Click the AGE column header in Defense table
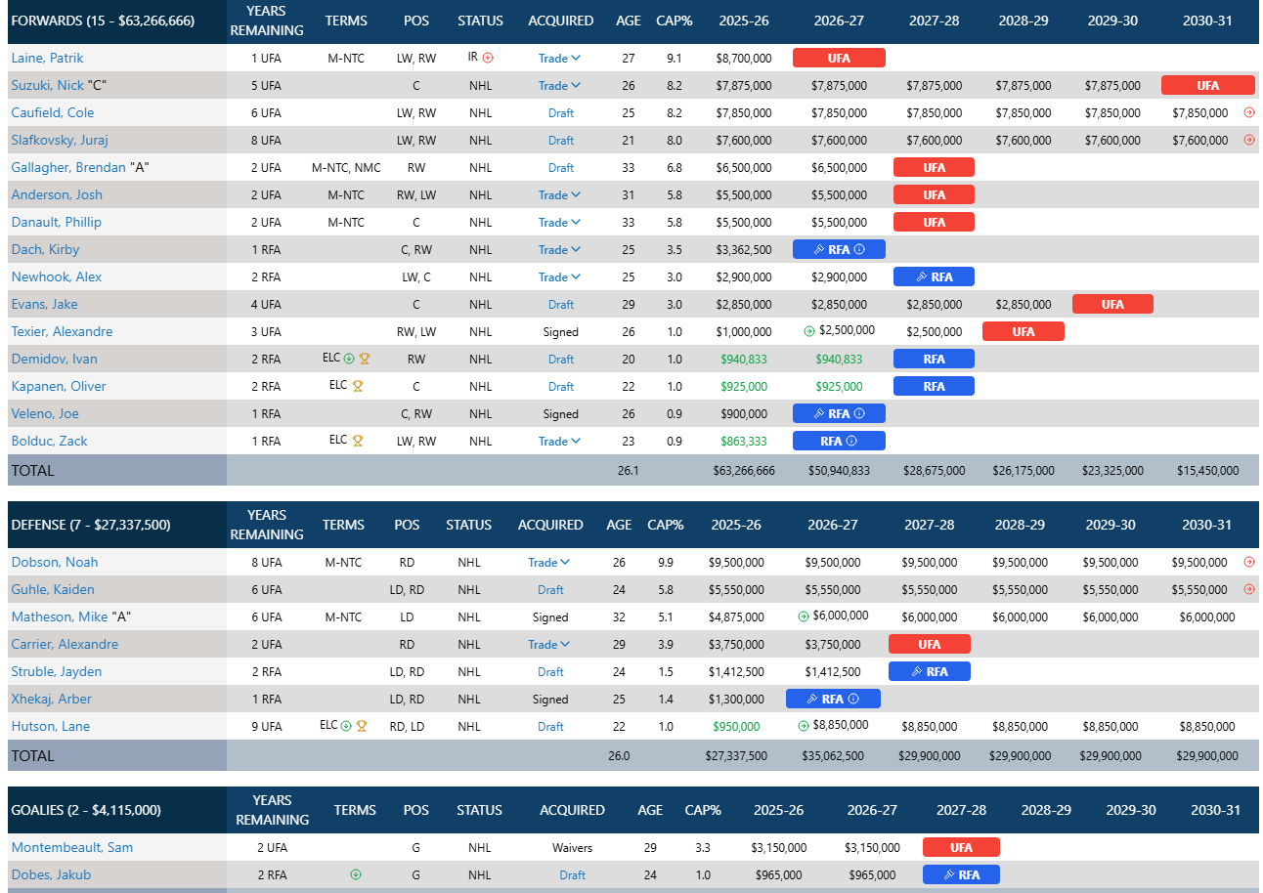This screenshot has width=1263, height=893. [619, 525]
